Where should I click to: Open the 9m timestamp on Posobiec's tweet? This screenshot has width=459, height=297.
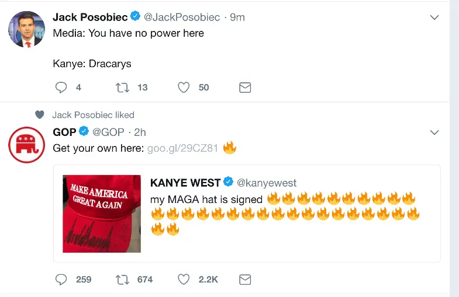click(237, 17)
